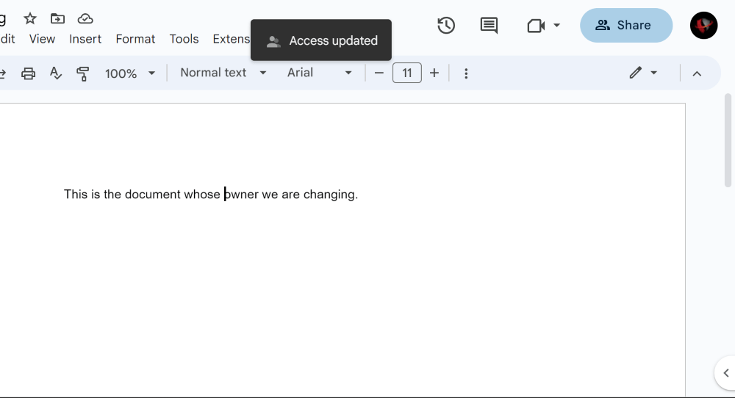This screenshot has width=735, height=398.
Task: Open the Normal text style dropdown
Action: pos(223,73)
